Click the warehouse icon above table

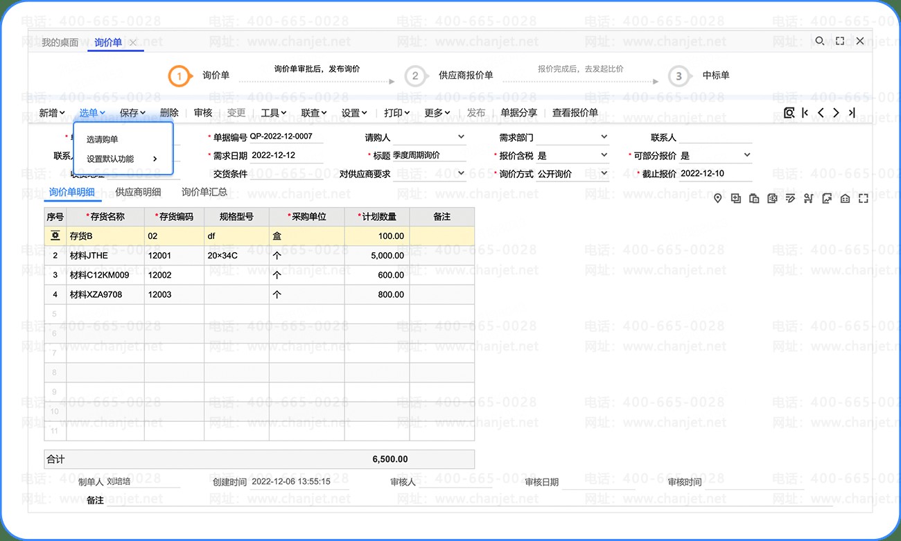[845, 199]
